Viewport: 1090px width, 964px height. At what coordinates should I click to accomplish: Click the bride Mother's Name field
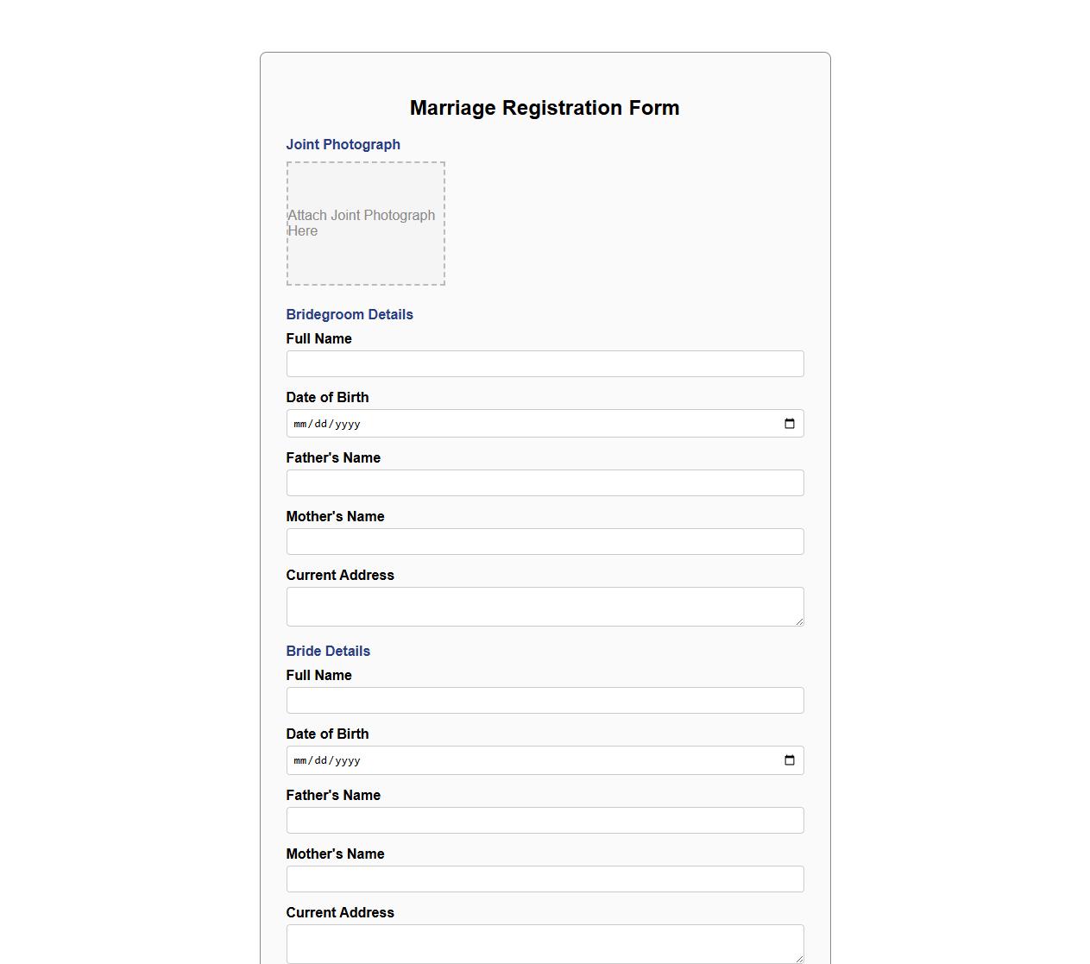pos(545,879)
